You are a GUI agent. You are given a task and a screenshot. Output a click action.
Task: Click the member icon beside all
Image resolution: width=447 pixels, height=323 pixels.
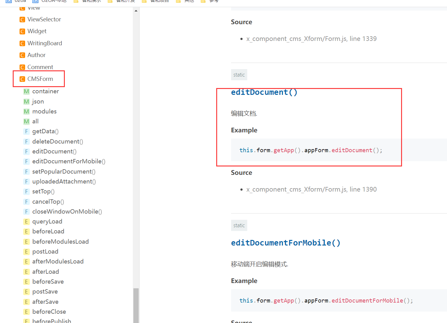tap(27, 122)
